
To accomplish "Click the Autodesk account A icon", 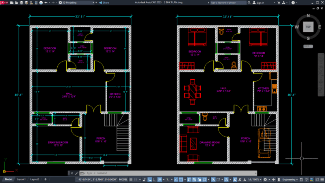I will pos(284,2).
